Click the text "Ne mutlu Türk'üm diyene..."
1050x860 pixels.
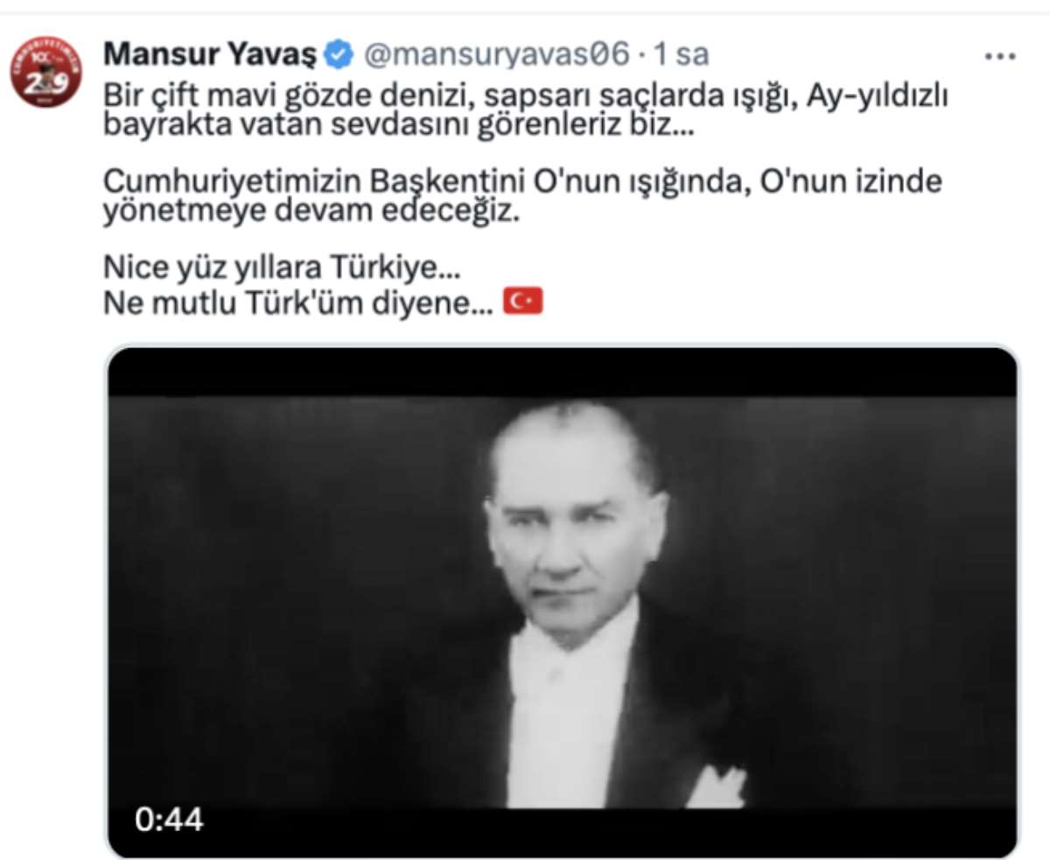(x=298, y=303)
